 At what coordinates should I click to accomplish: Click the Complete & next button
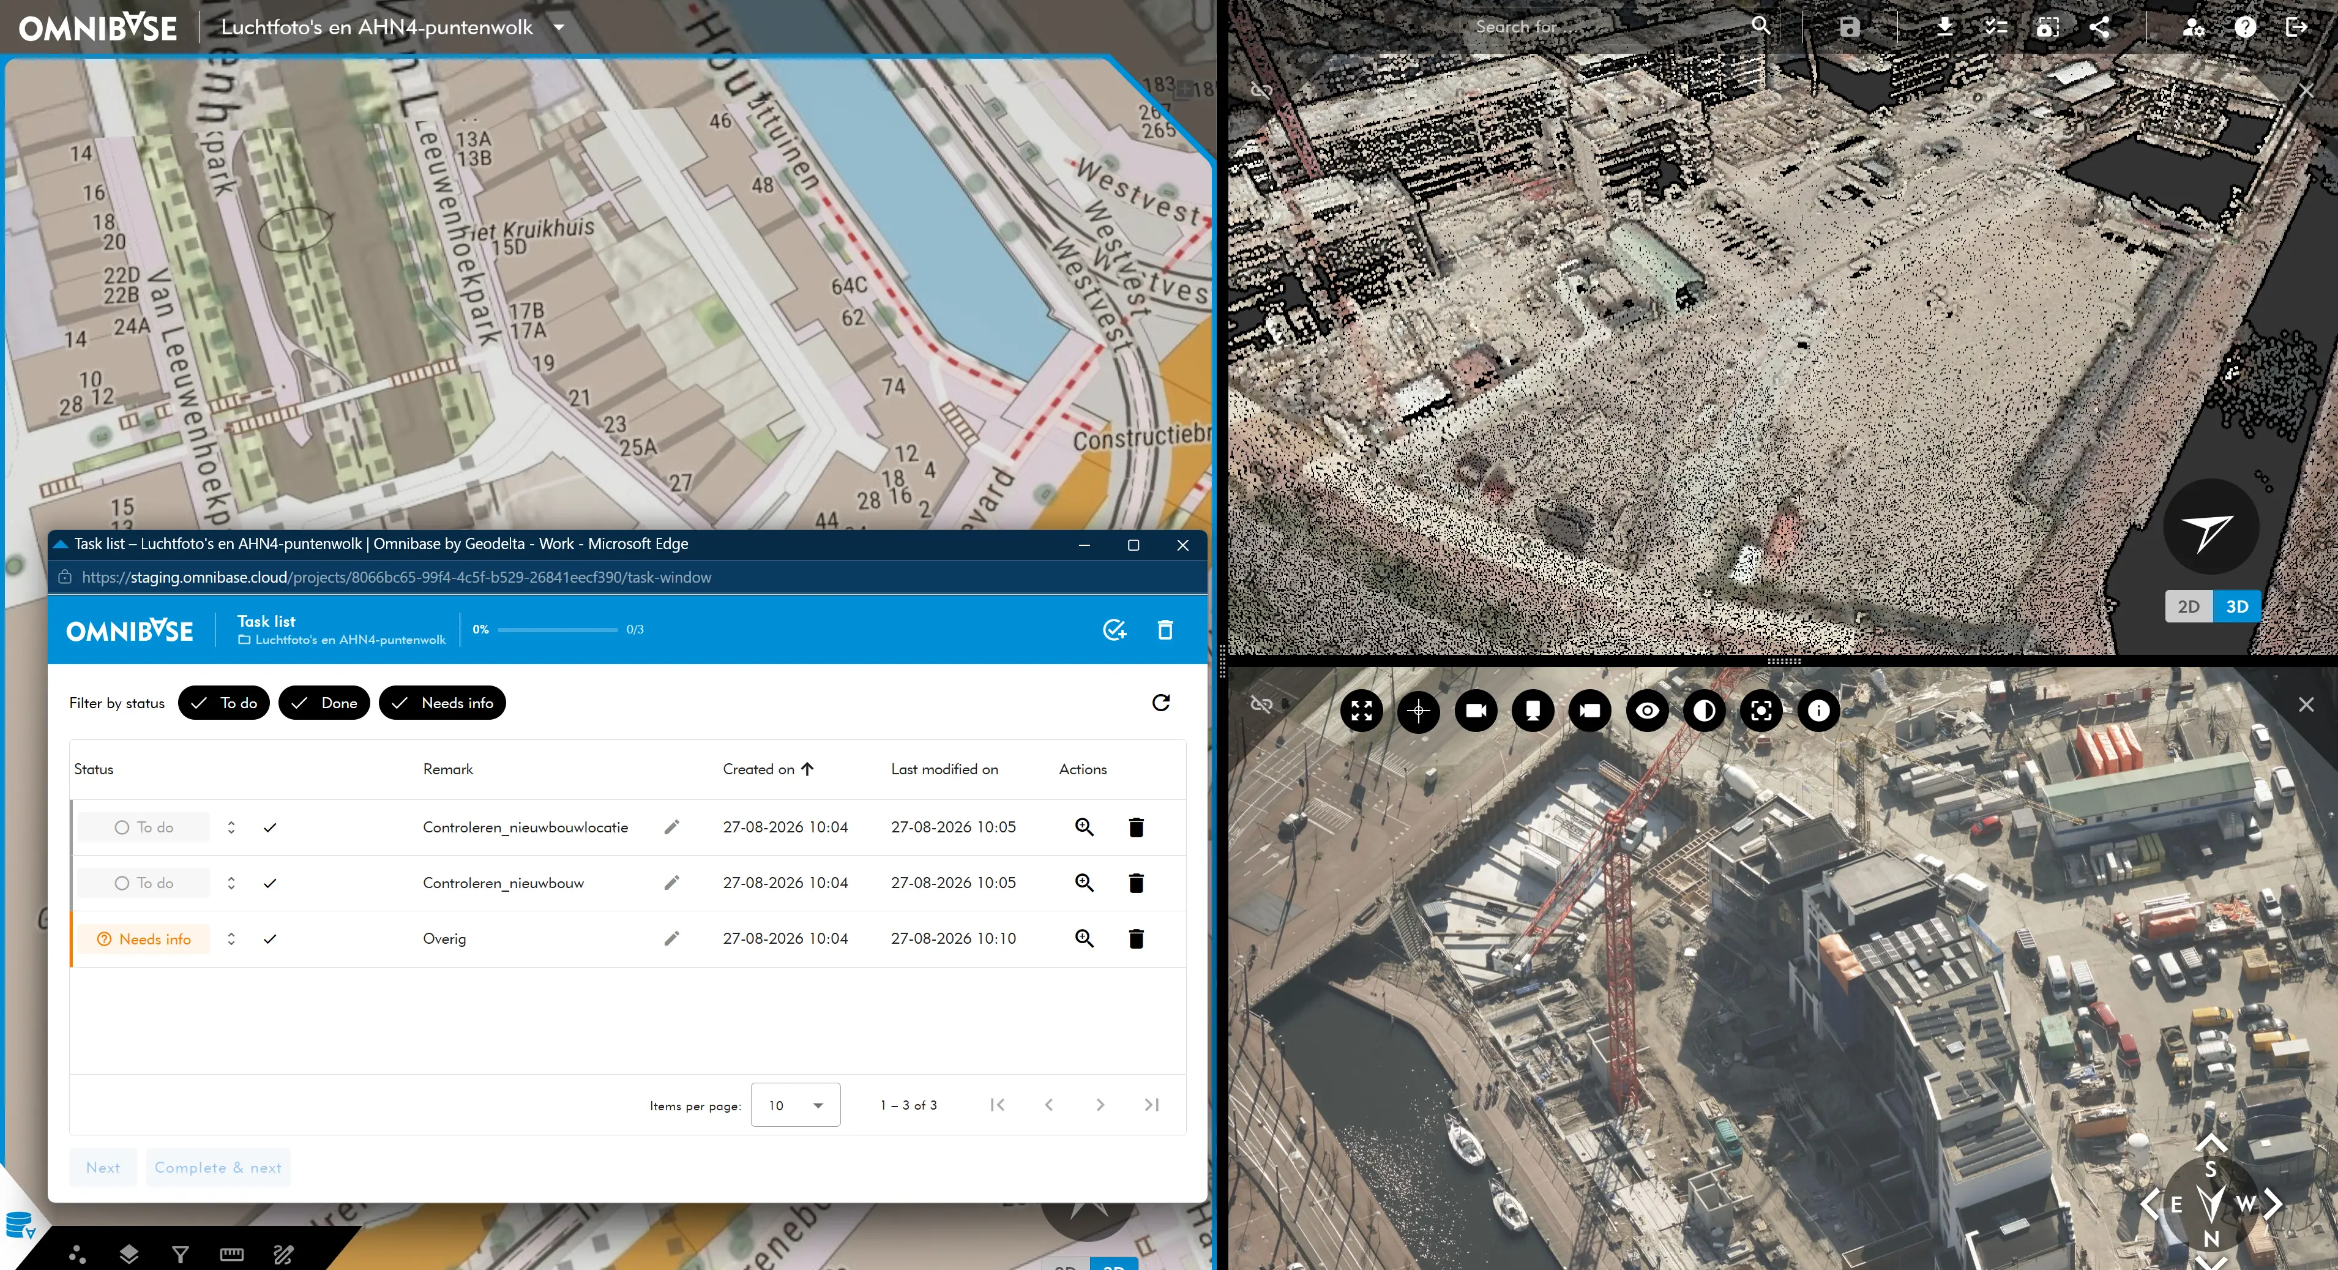[x=218, y=1167]
